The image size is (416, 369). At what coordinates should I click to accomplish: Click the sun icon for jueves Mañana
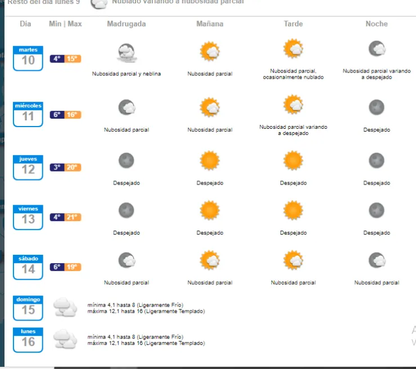(x=210, y=161)
